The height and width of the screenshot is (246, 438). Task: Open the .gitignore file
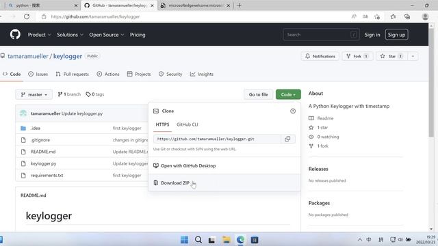click(40, 140)
